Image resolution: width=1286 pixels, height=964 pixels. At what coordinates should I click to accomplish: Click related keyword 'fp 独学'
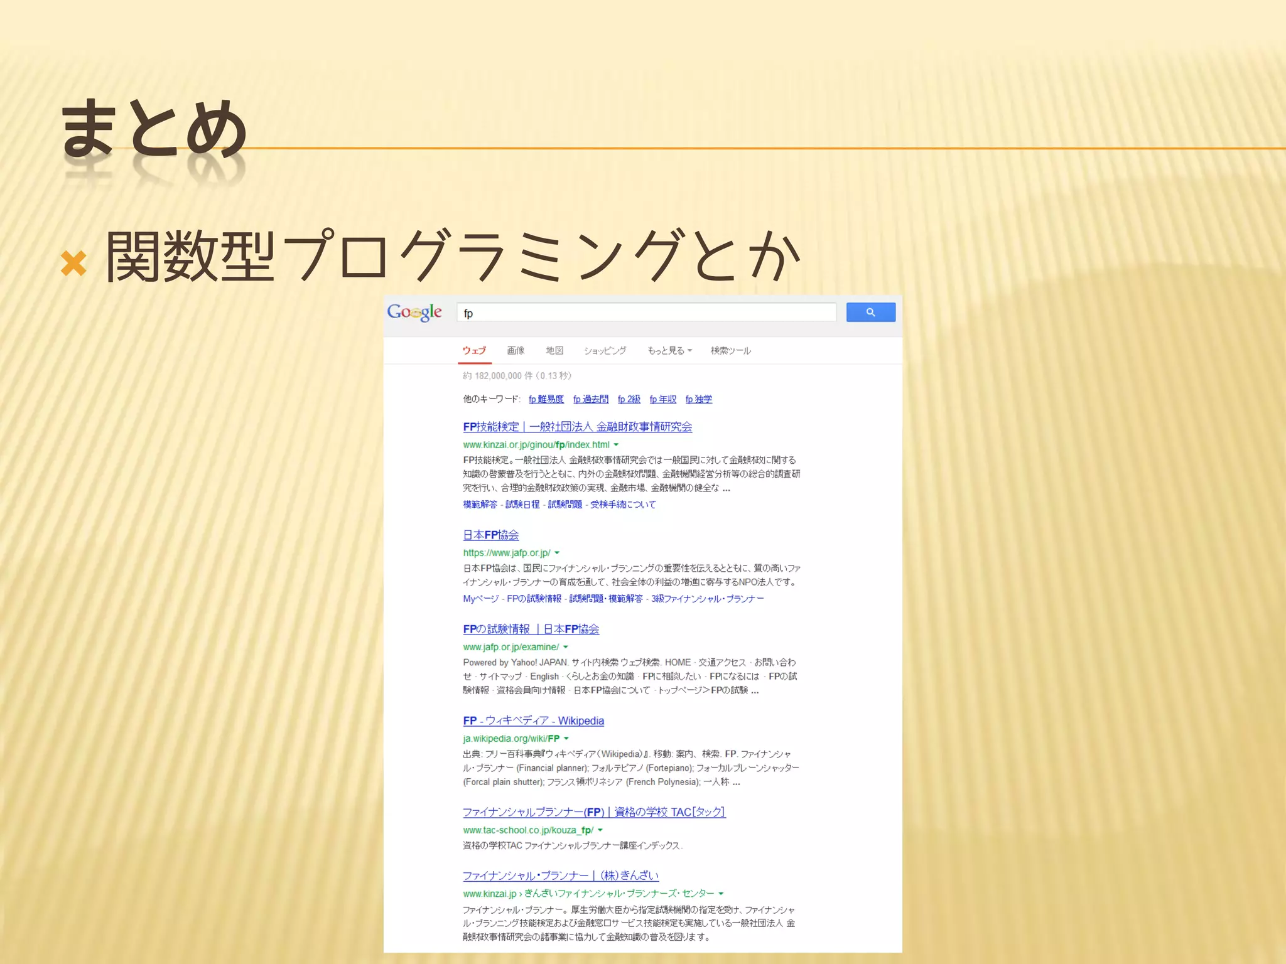699,399
